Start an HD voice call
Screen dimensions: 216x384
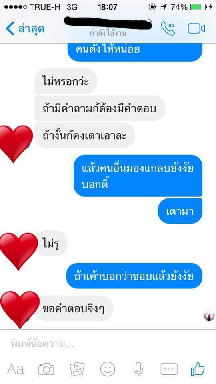tap(168, 28)
